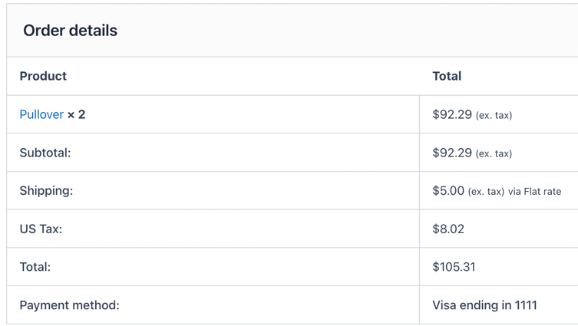The width and height of the screenshot is (578, 326).
Task: Click the Subtotal row label
Action: pyautogui.click(x=45, y=153)
